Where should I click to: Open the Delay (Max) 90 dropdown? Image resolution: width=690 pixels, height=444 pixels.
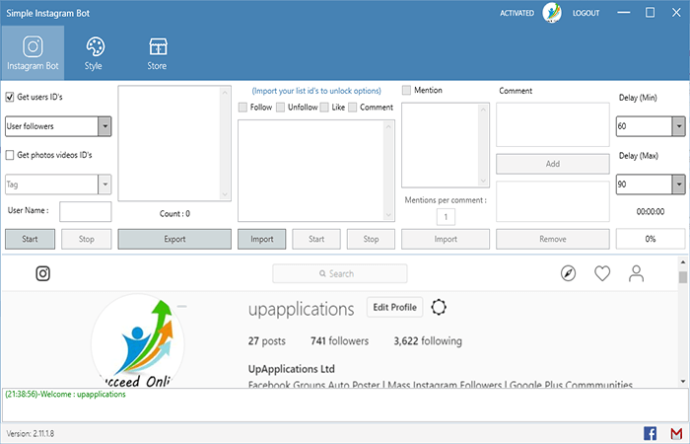pos(678,185)
